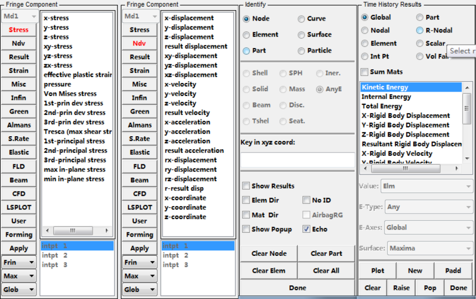Click the Plot button

coord(378,270)
